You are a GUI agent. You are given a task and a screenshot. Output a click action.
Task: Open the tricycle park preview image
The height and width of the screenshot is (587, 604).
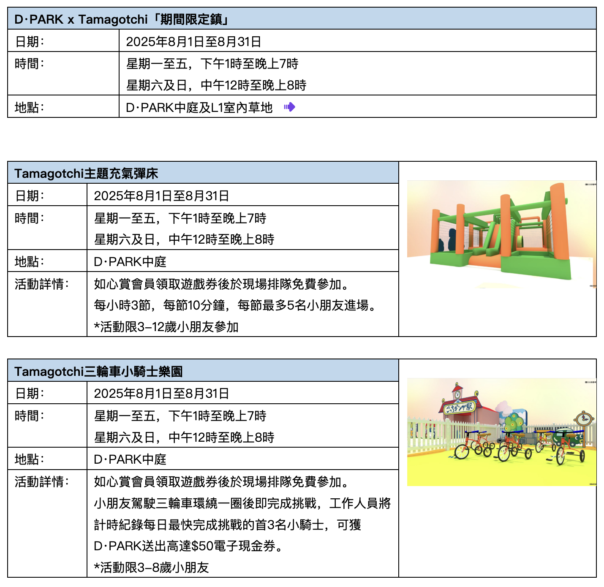(501, 432)
